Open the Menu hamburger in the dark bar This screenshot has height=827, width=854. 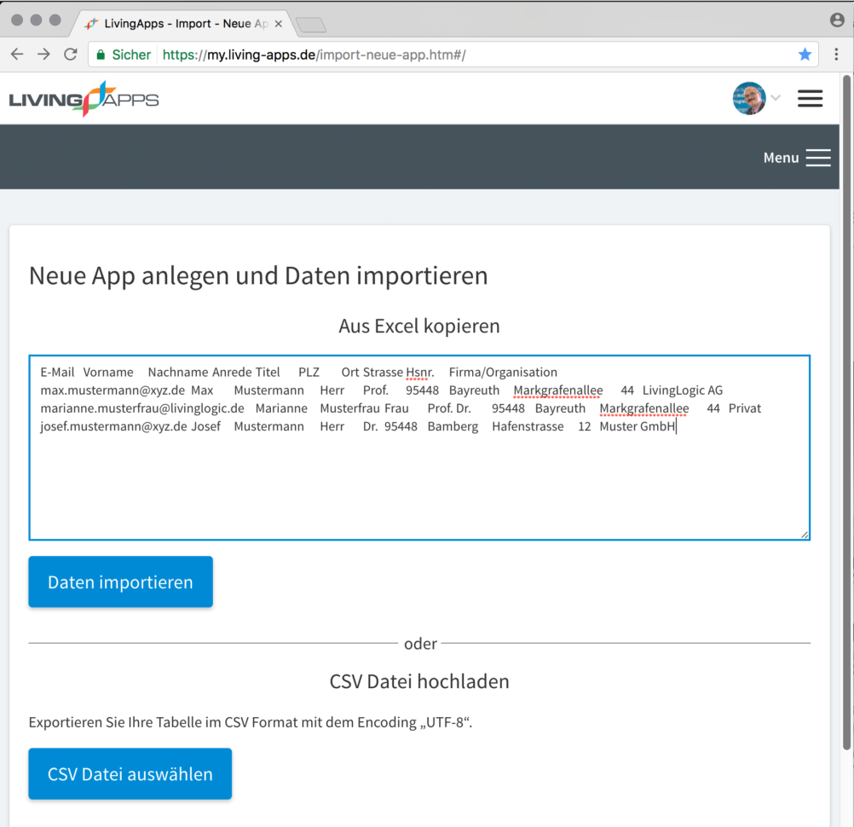(816, 157)
